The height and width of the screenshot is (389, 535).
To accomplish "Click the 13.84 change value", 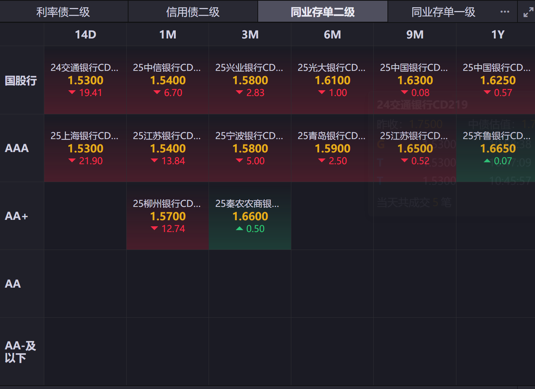I will click(x=173, y=161).
